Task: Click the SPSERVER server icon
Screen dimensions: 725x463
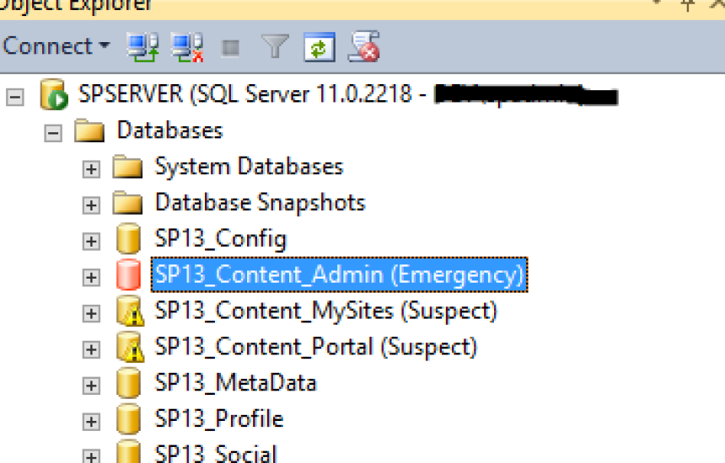Action: [53, 95]
